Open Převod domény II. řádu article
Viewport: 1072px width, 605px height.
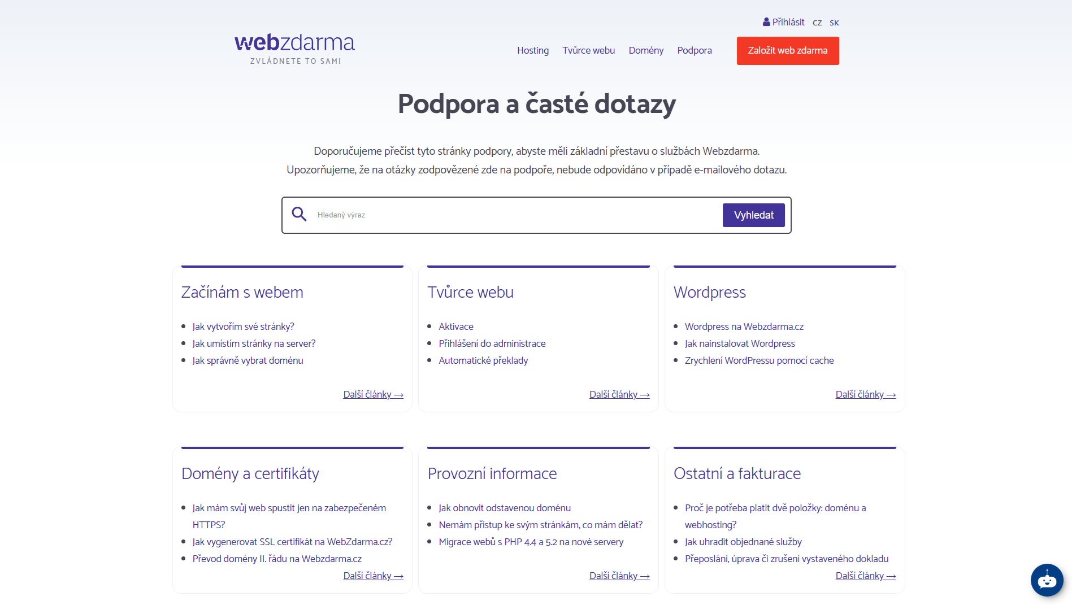point(277,559)
